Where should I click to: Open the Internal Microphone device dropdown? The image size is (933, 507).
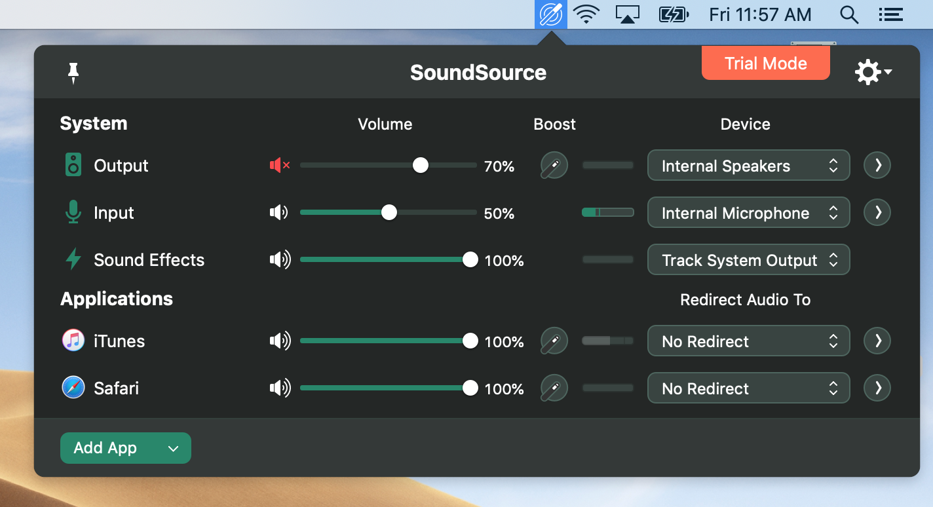click(749, 212)
